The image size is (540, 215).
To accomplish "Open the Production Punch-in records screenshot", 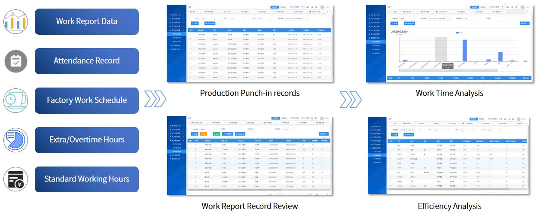I will coord(250,43).
